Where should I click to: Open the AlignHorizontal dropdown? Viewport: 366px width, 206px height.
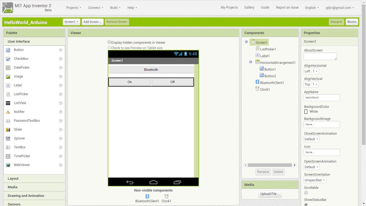(311, 71)
